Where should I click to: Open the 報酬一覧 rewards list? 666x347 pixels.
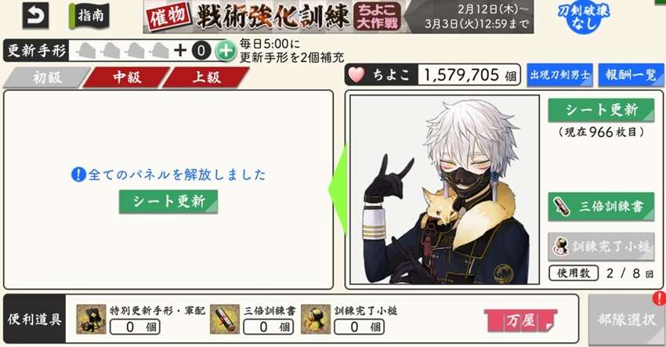click(631, 75)
